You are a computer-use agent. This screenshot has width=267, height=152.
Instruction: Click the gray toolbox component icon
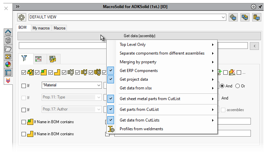(x=71, y=72)
